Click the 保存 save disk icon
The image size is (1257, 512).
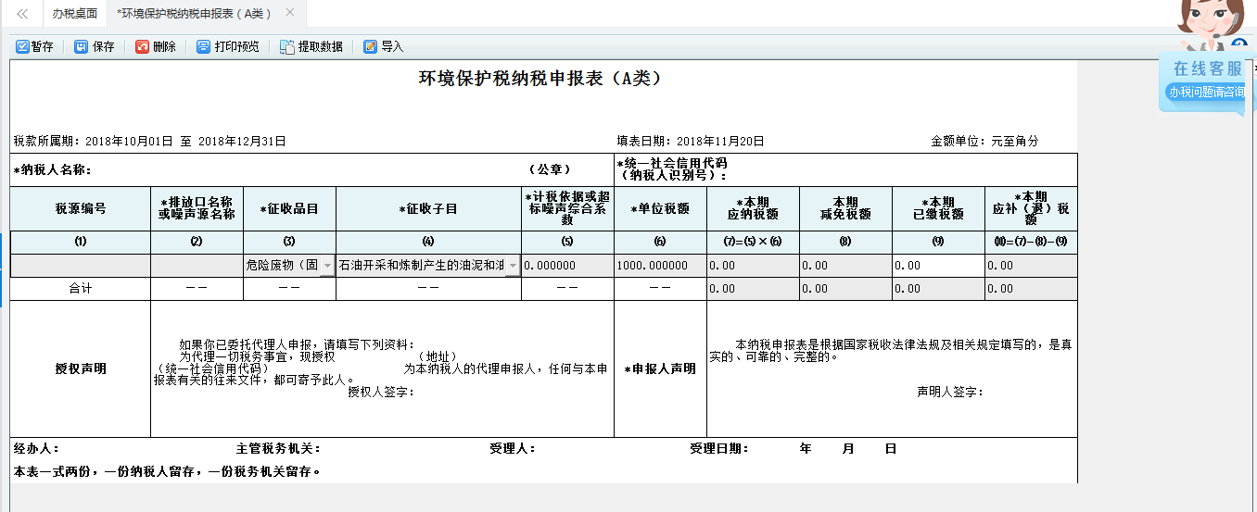coord(82,46)
